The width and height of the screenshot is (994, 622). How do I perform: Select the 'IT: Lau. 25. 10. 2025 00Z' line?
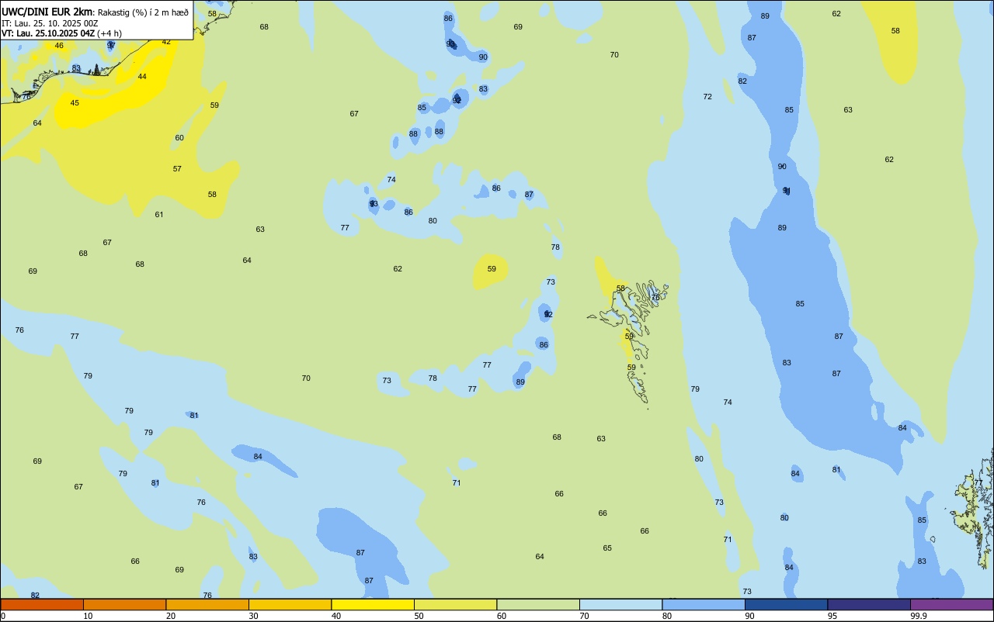click(x=50, y=23)
